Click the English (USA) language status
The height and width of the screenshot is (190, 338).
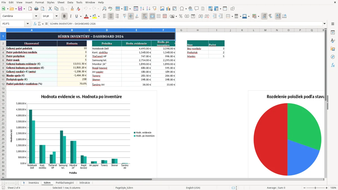193,188
